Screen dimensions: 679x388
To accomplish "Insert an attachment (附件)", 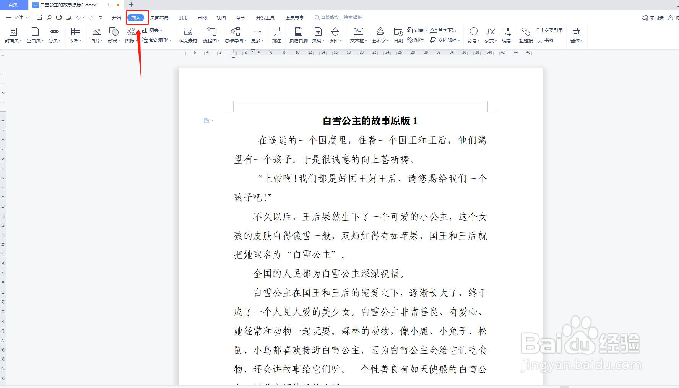I will 416,40.
